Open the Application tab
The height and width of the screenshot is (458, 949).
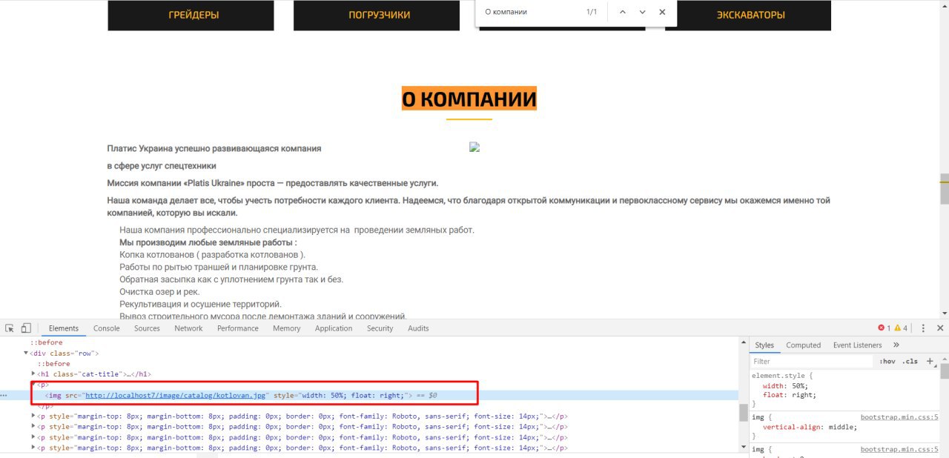(334, 328)
